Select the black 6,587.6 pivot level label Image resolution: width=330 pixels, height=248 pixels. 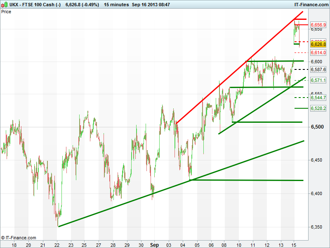tap(318, 69)
